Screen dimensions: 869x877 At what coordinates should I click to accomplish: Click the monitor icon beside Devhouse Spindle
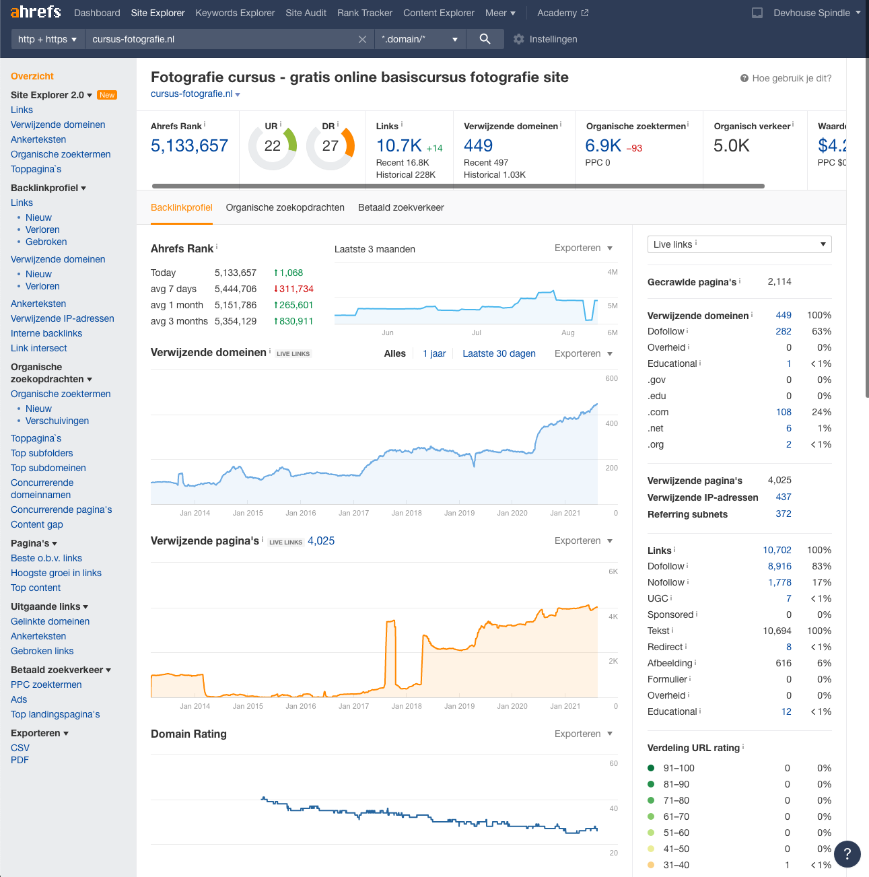point(757,13)
